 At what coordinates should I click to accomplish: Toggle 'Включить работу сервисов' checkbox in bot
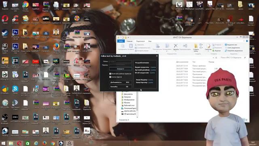[x=110, y=74]
